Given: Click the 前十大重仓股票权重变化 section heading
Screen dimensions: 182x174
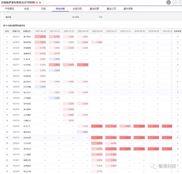Looking at the screenshot, I should tap(14, 25).
